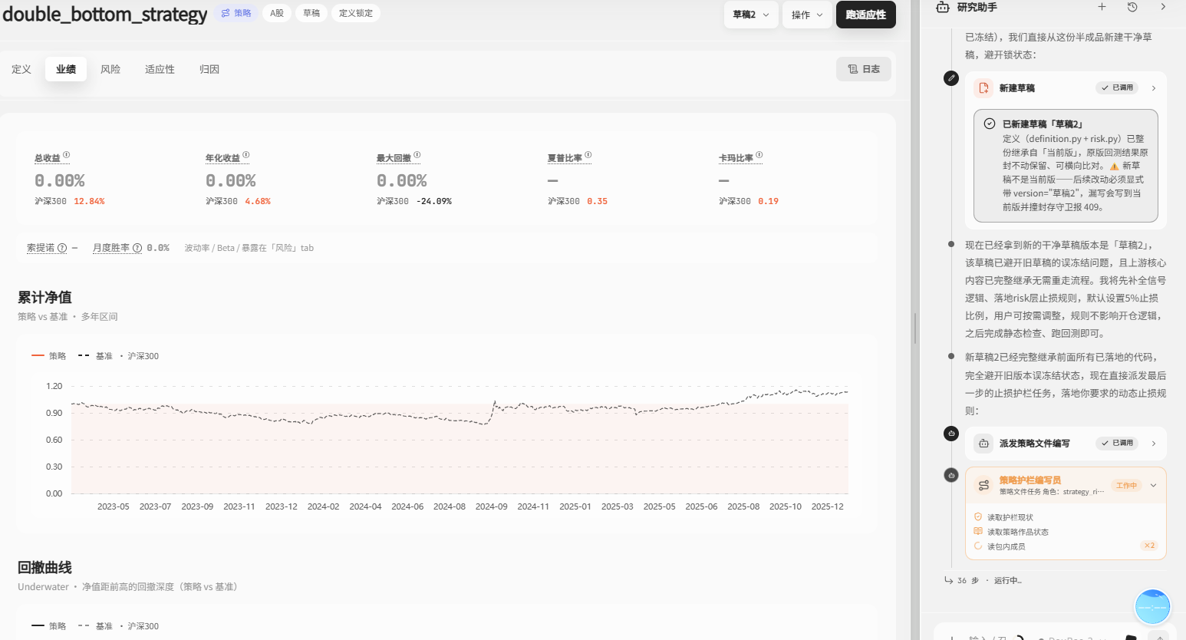Go to the 适应性 tab
Image resolution: width=1186 pixels, height=640 pixels.
click(160, 69)
